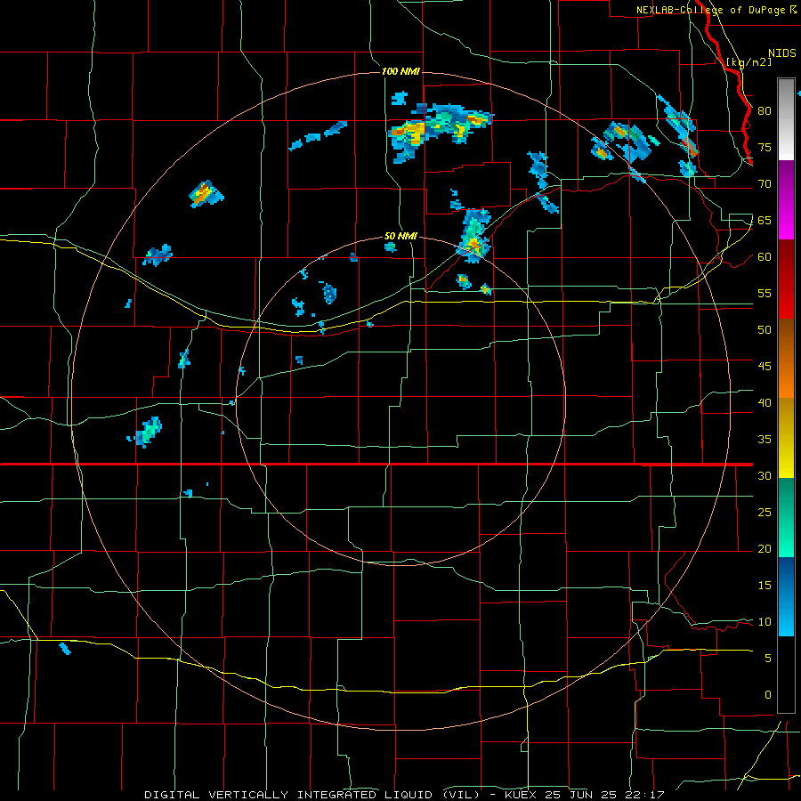Click the 50 value on the VIL scale
The height and width of the screenshot is (801, 801).
pyautogui.click(x=765, y=329)
